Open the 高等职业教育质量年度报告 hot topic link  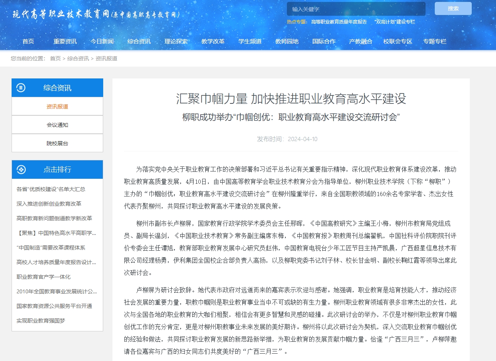click(339, 22)
